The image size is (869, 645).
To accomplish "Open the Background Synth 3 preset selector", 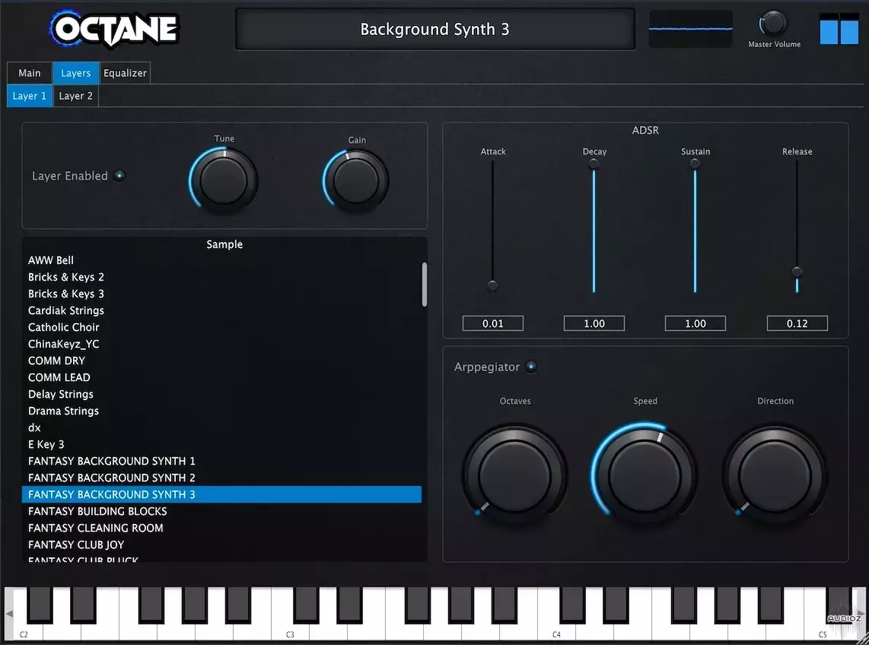I will [434, 28].
